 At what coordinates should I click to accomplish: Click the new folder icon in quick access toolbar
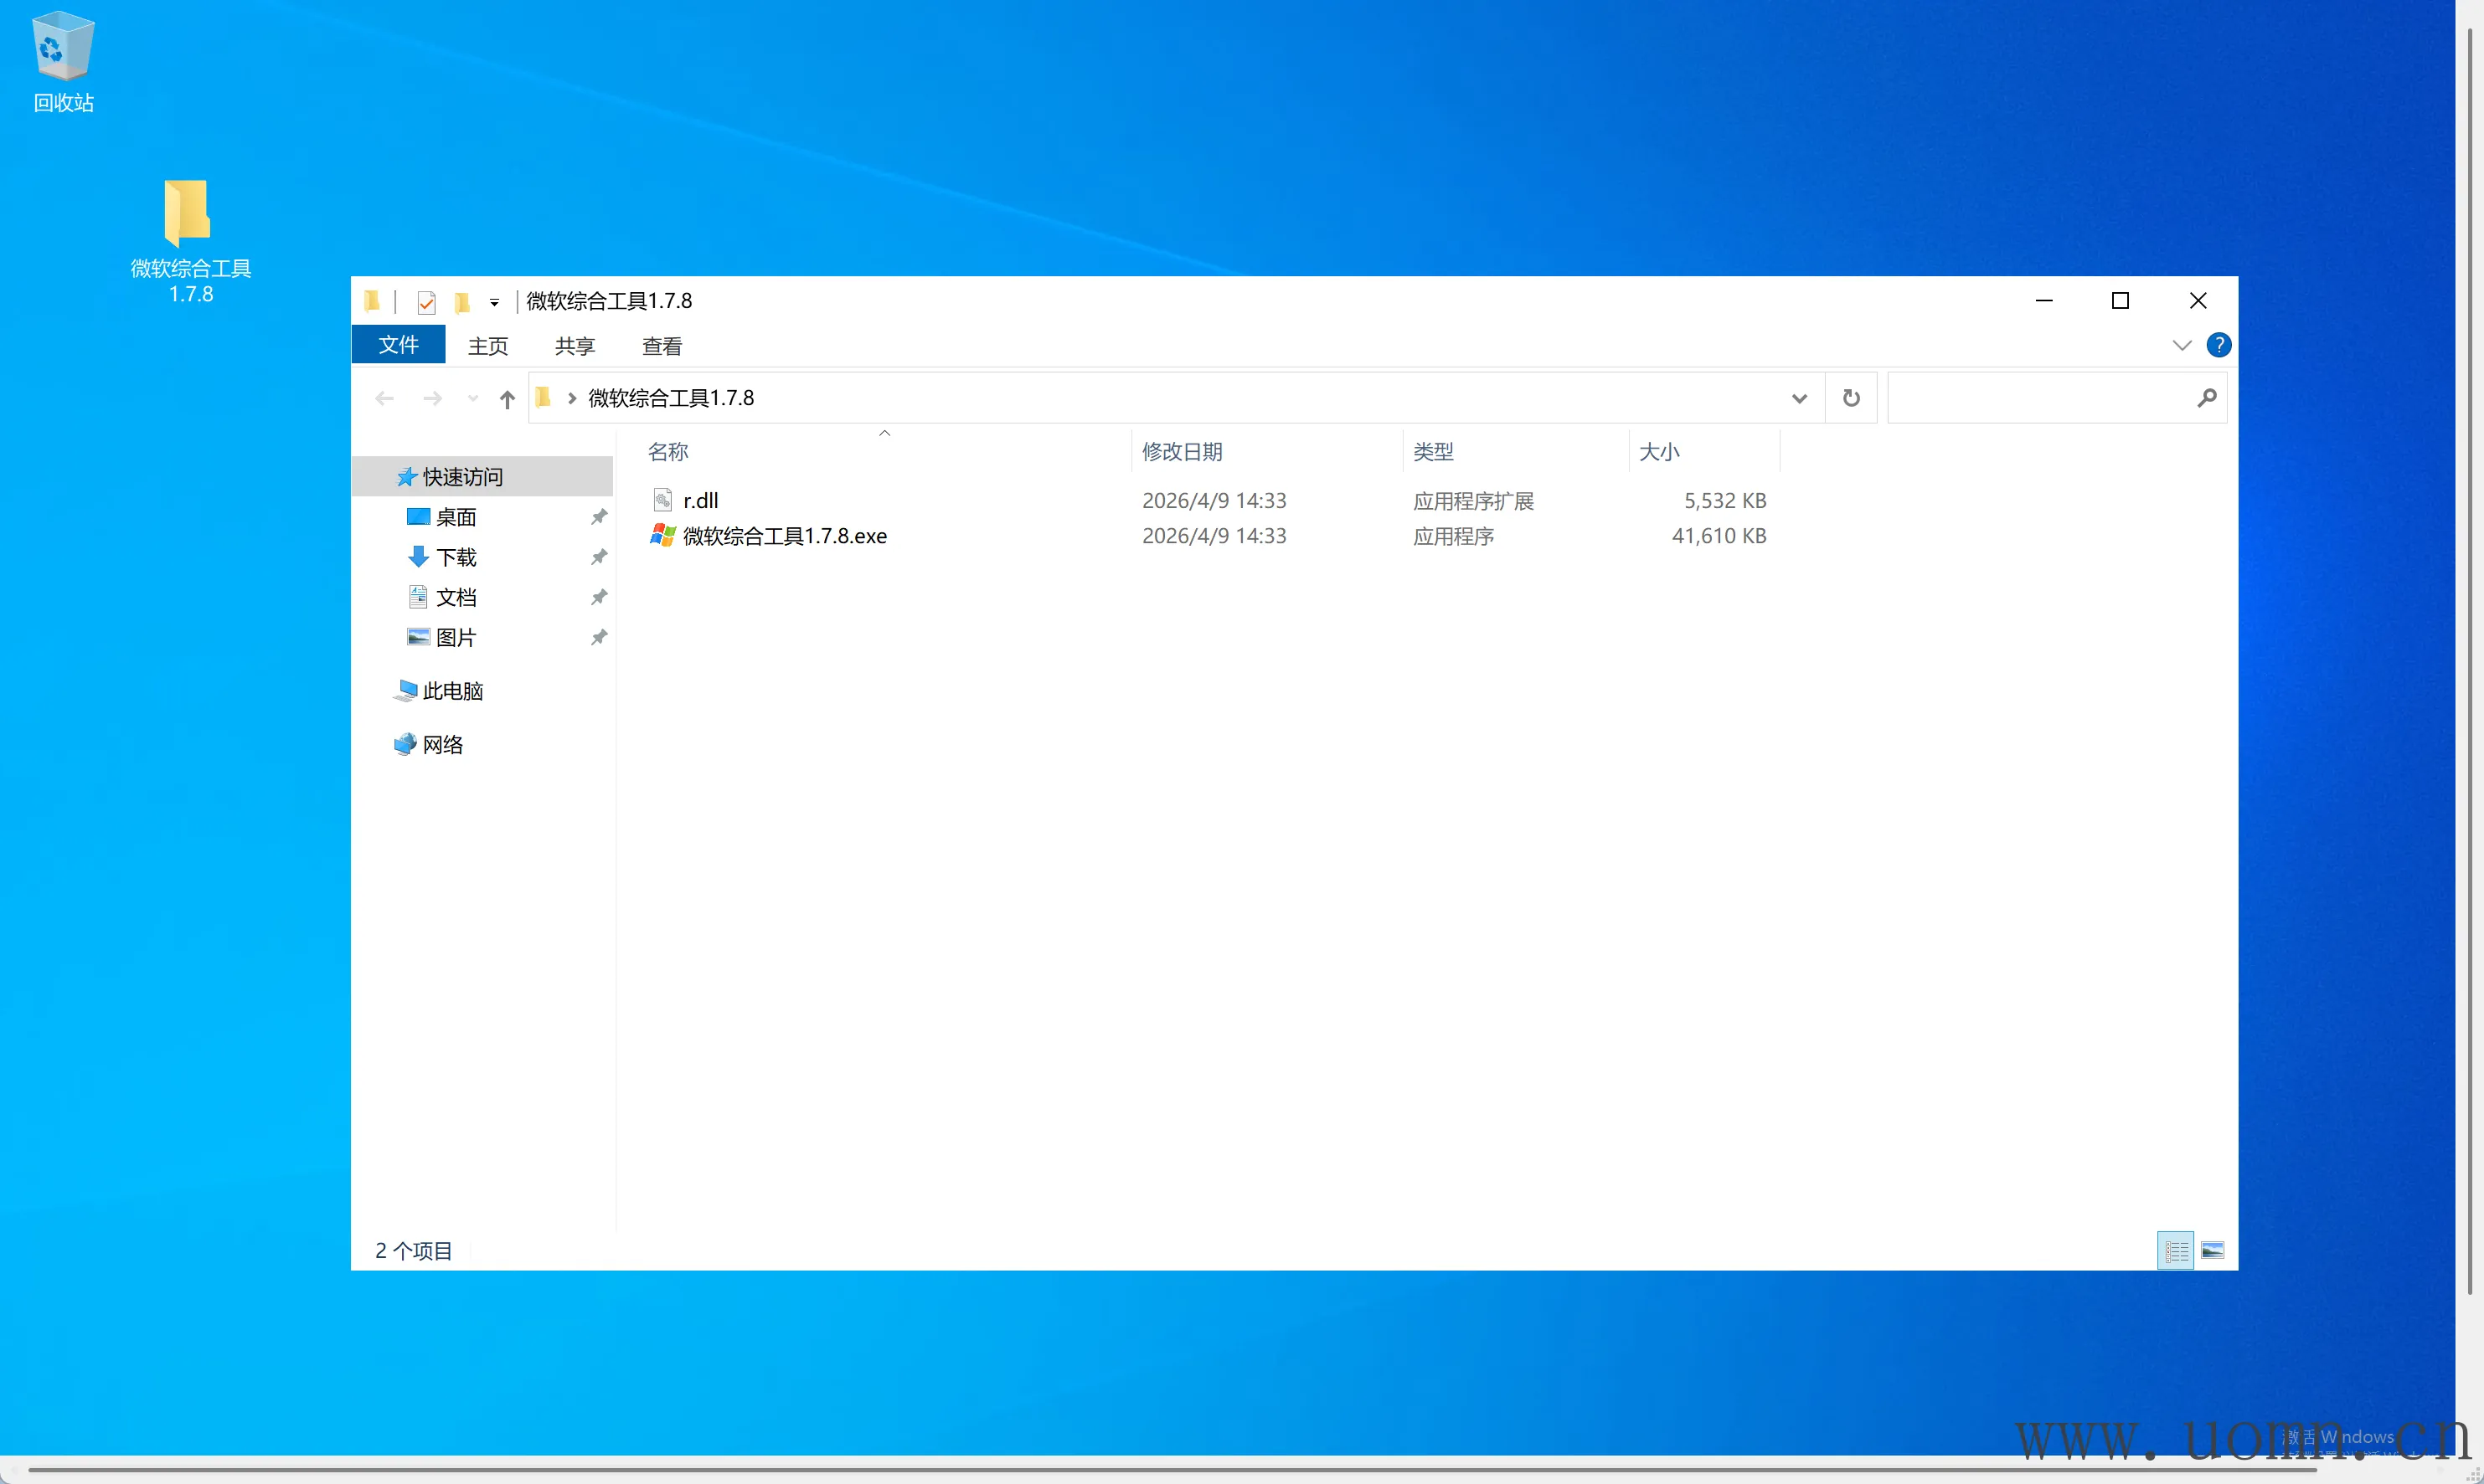[461, 302]
